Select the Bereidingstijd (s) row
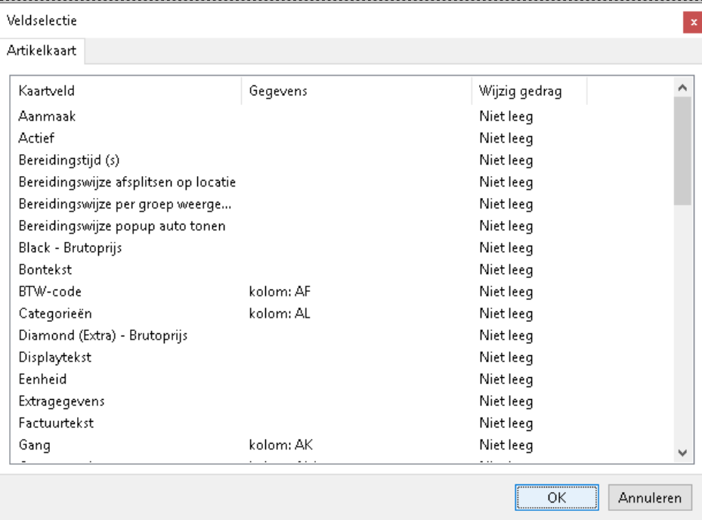Screen dimensions: 702x520 70,160
